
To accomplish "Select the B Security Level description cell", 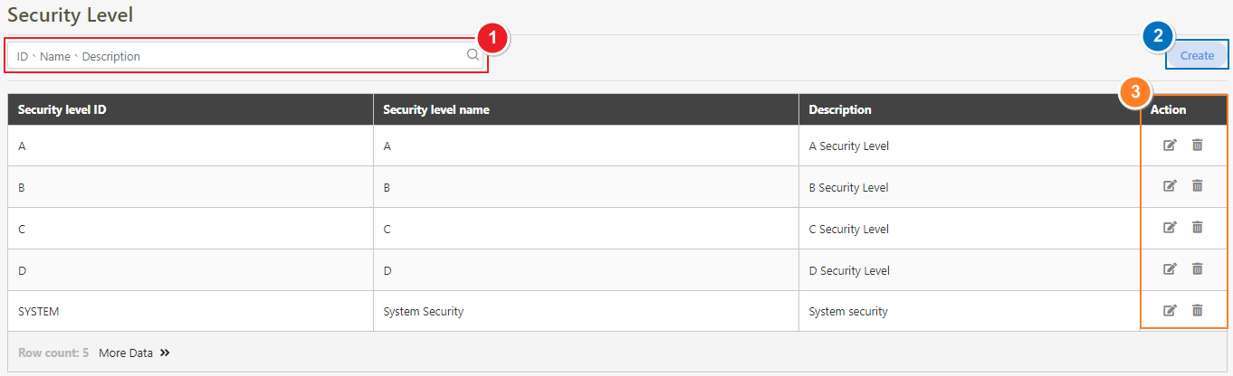I will click(848, 188).
